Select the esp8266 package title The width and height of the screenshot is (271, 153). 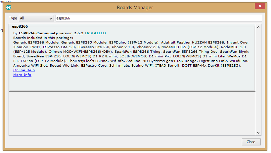(20, 26)
